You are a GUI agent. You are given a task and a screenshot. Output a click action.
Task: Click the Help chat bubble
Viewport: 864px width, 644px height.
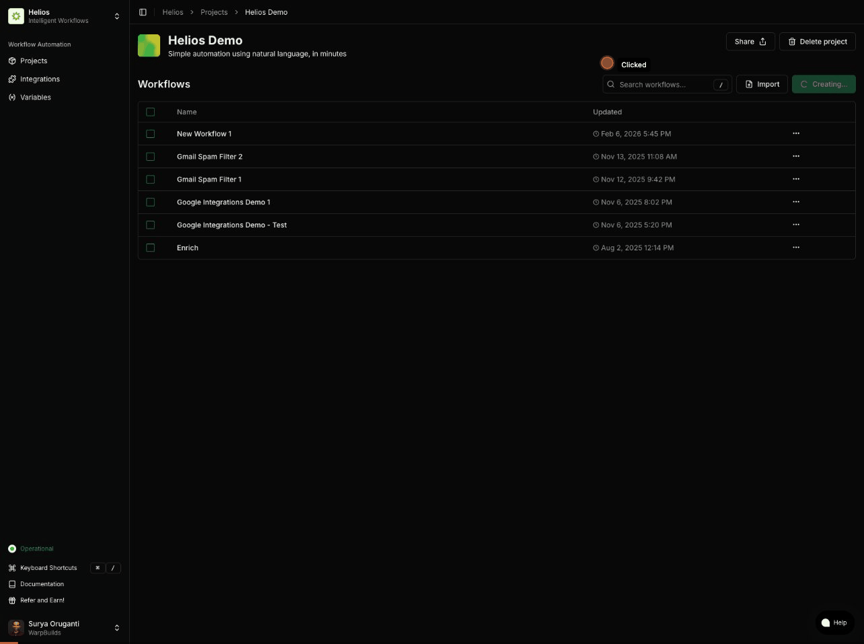coord(834,622)
